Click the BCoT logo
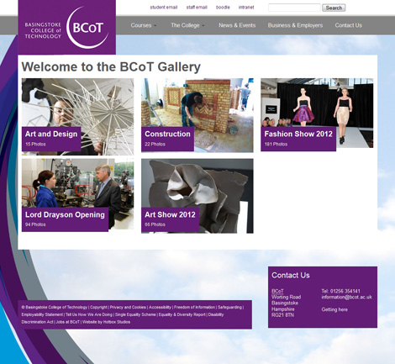 coord(66,27)
